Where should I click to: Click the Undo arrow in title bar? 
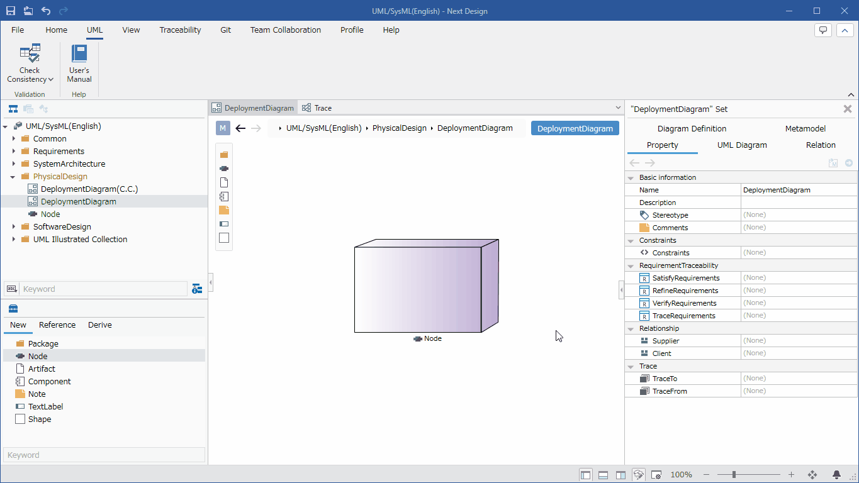point(46,11)
